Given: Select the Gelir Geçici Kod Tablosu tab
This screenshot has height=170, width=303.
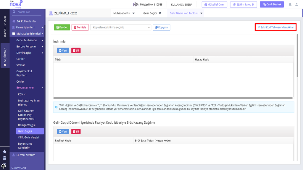Looking at the screenshot, I should click(184, 13).
